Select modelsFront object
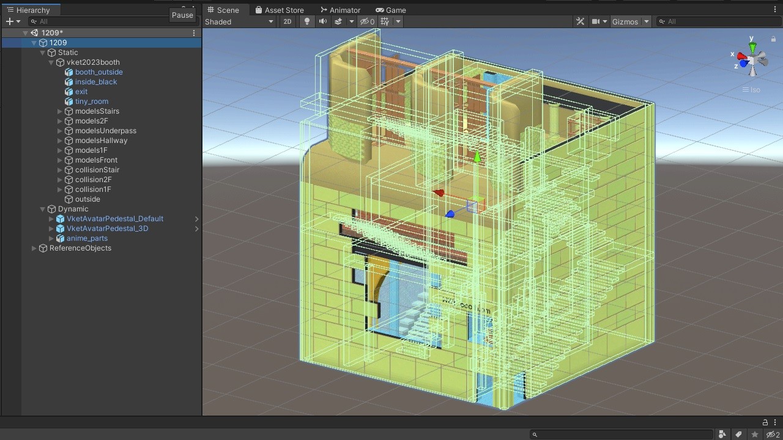 (96, 160)
